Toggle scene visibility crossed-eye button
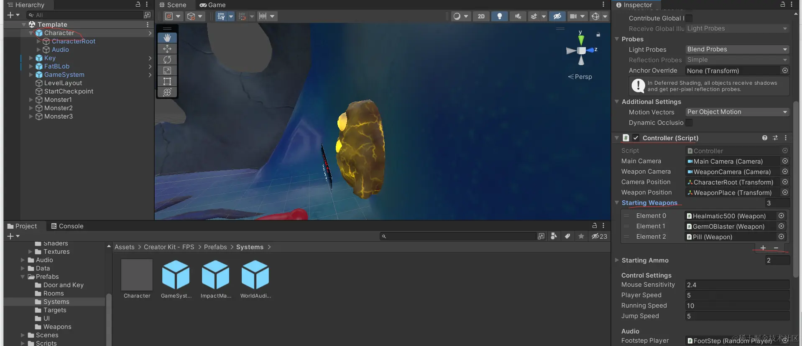Screen dimensions: 802x346 tap(557, 16)
